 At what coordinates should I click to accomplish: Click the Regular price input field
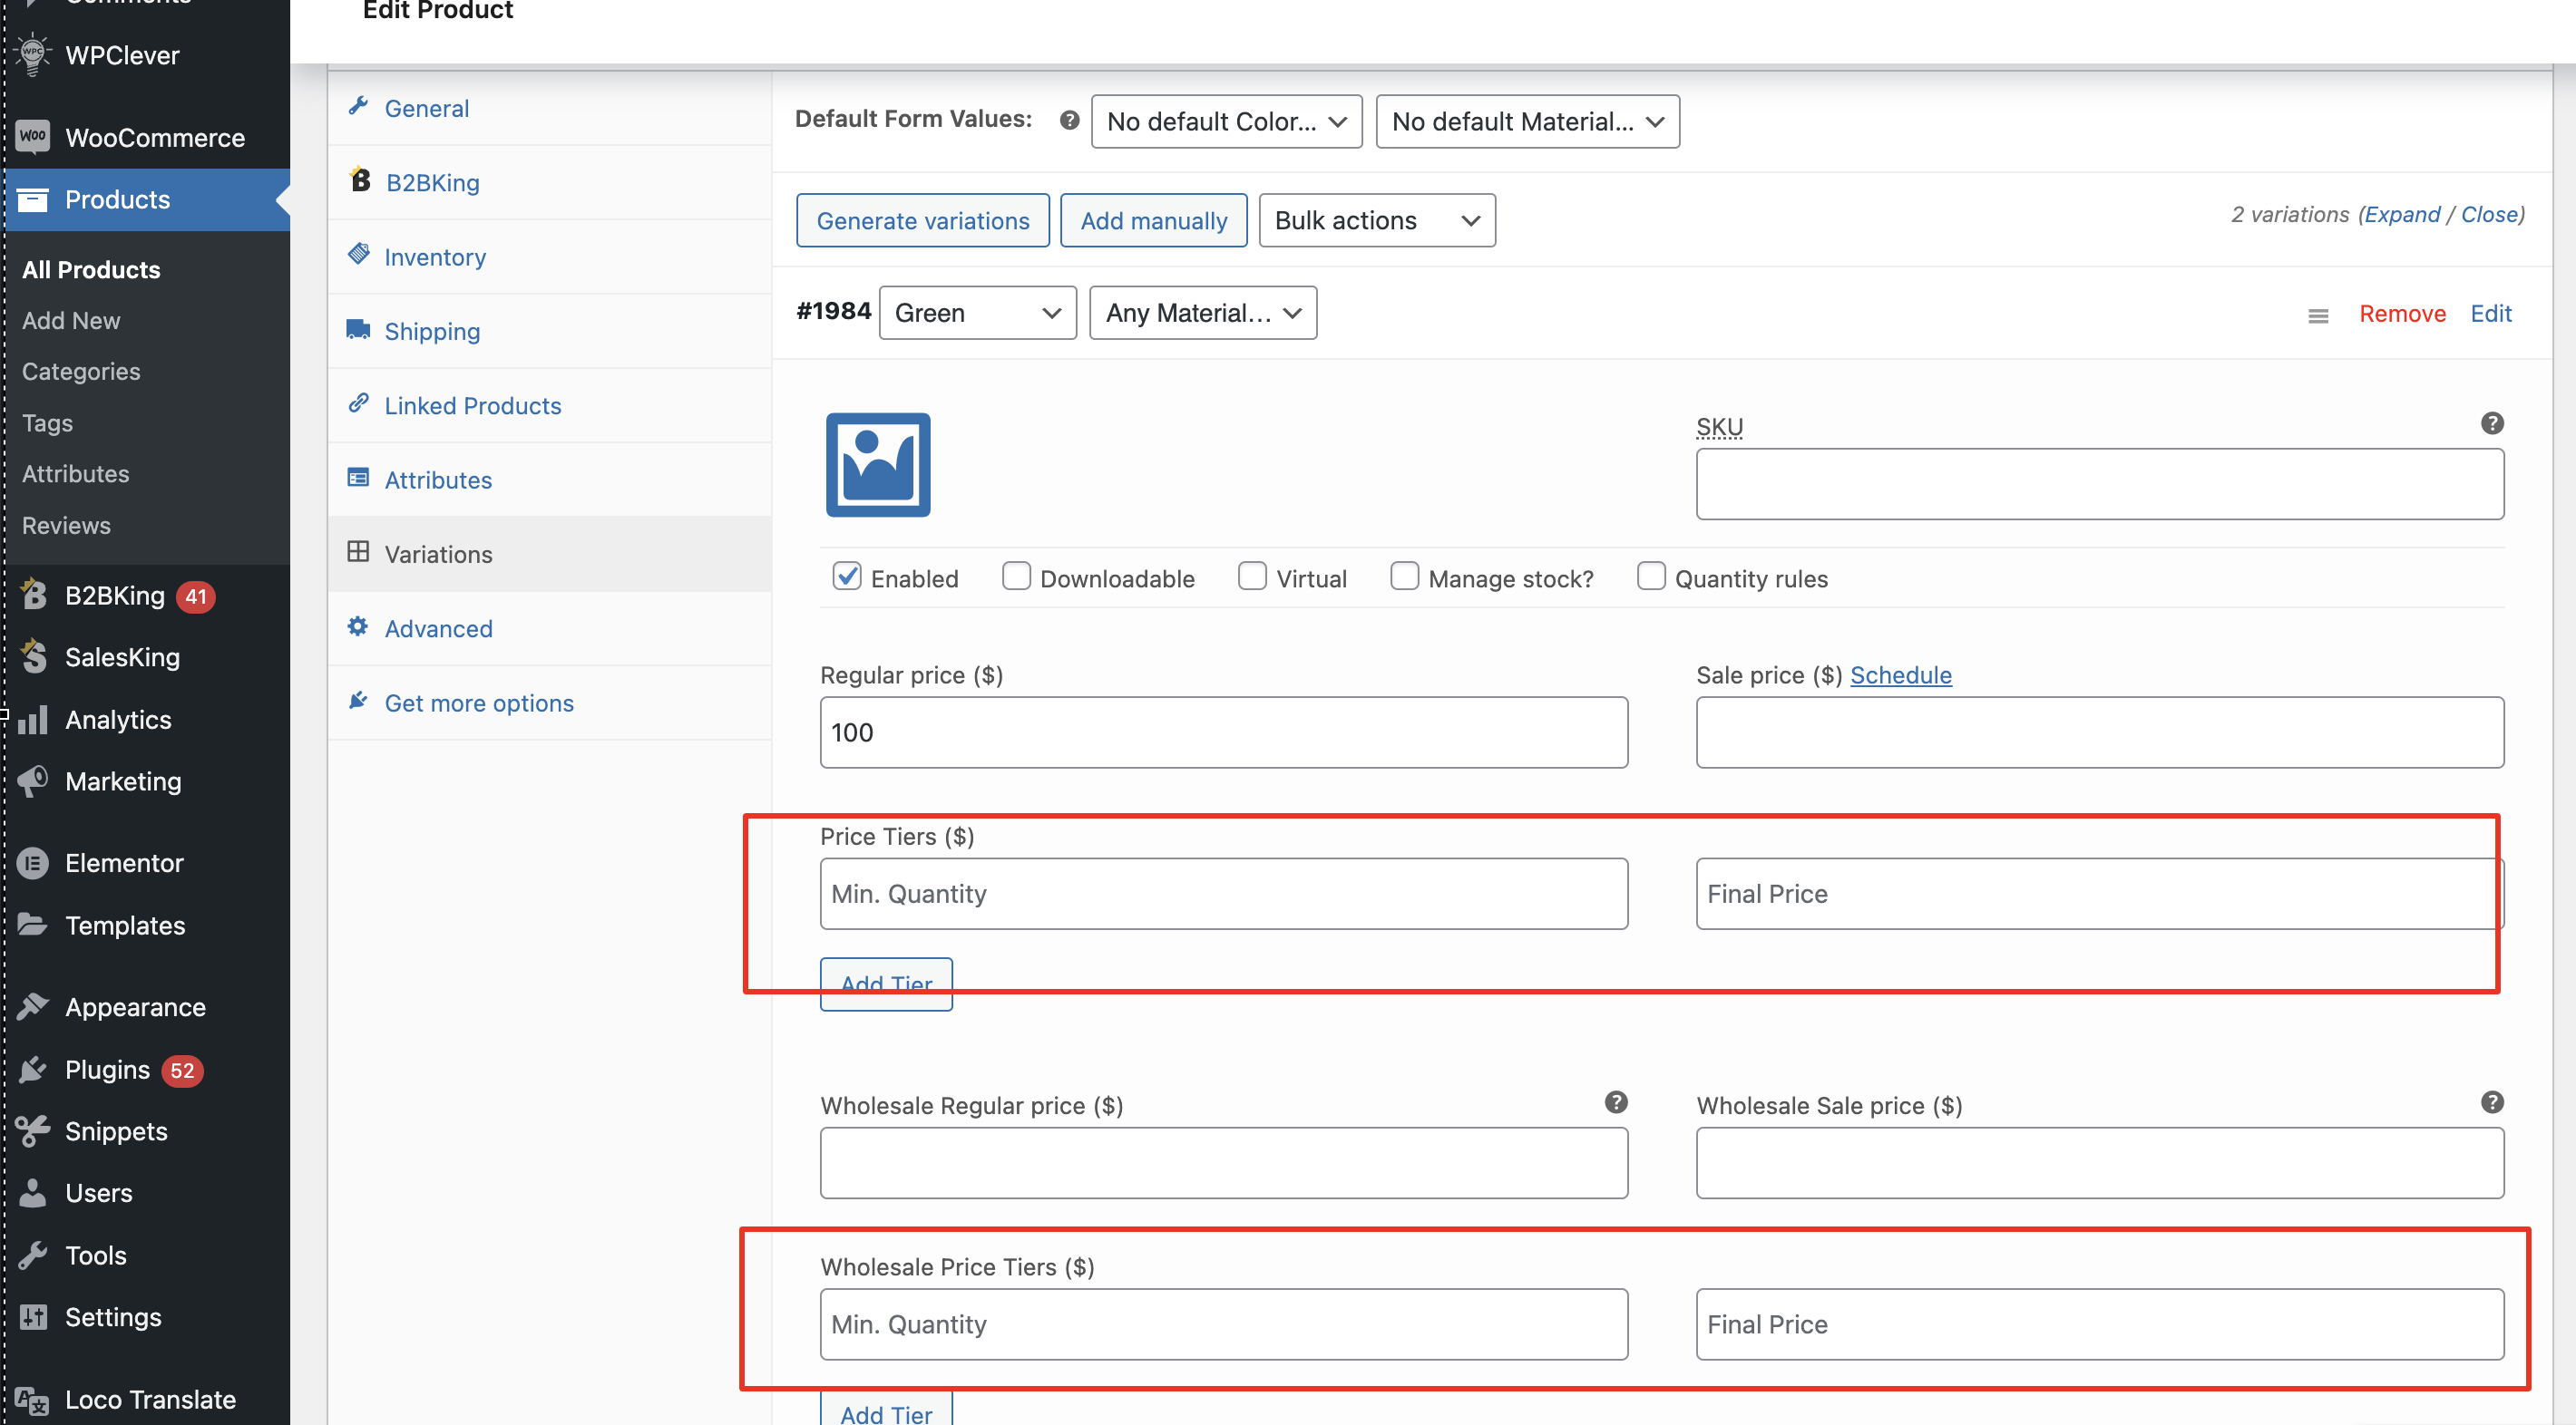1223,732
